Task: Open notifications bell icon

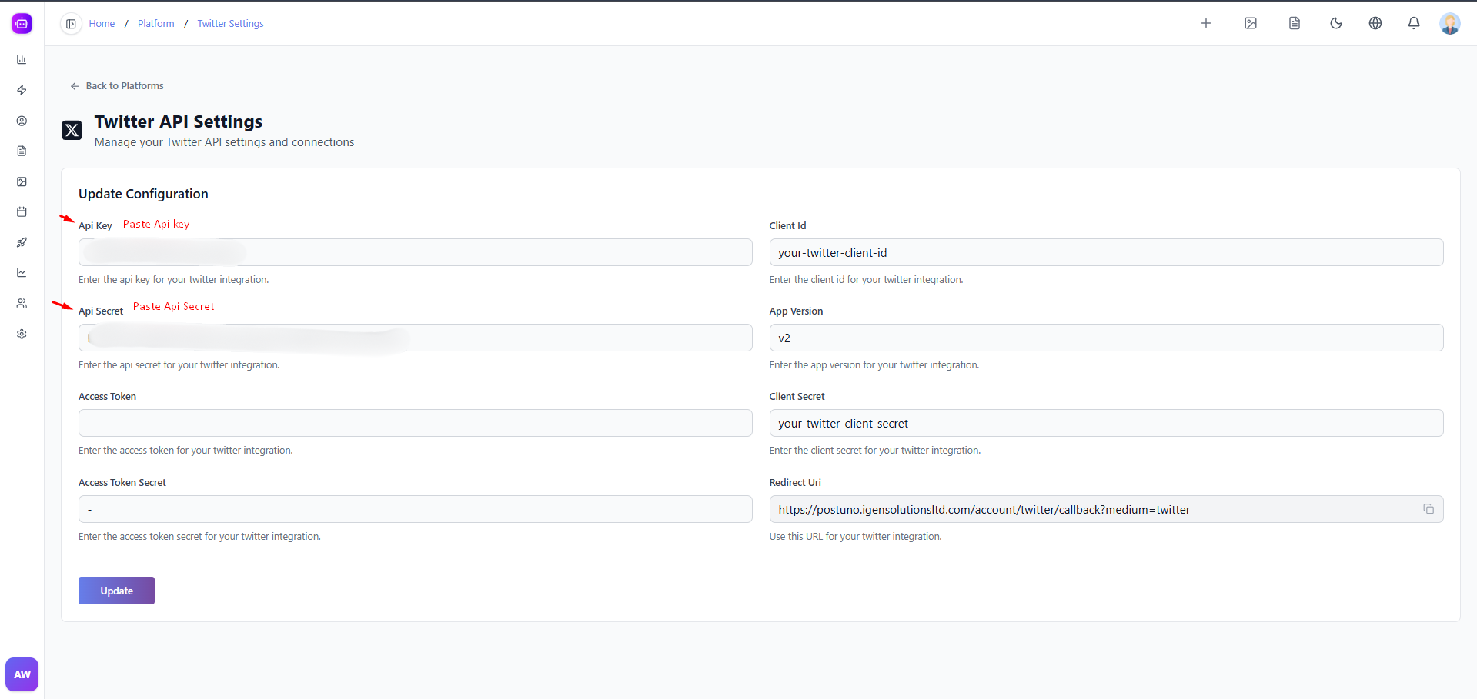Action: pos(1413,24)
